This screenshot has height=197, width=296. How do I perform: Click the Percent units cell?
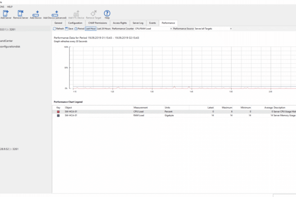coord(168,112)
